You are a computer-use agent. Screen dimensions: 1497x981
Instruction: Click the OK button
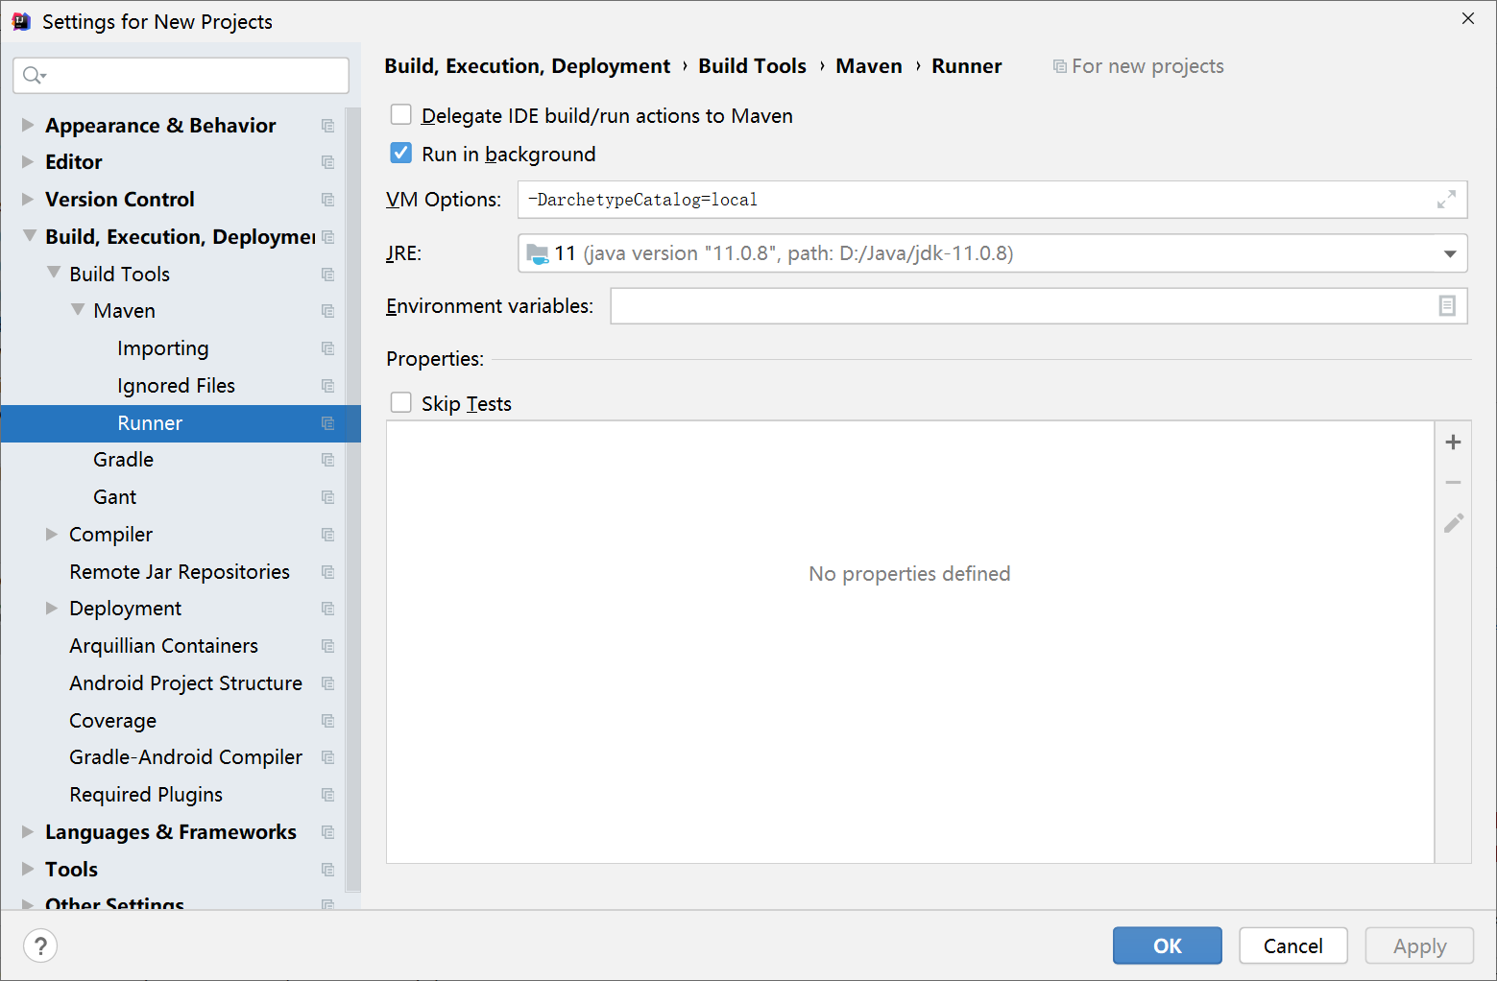[1168, 945]
